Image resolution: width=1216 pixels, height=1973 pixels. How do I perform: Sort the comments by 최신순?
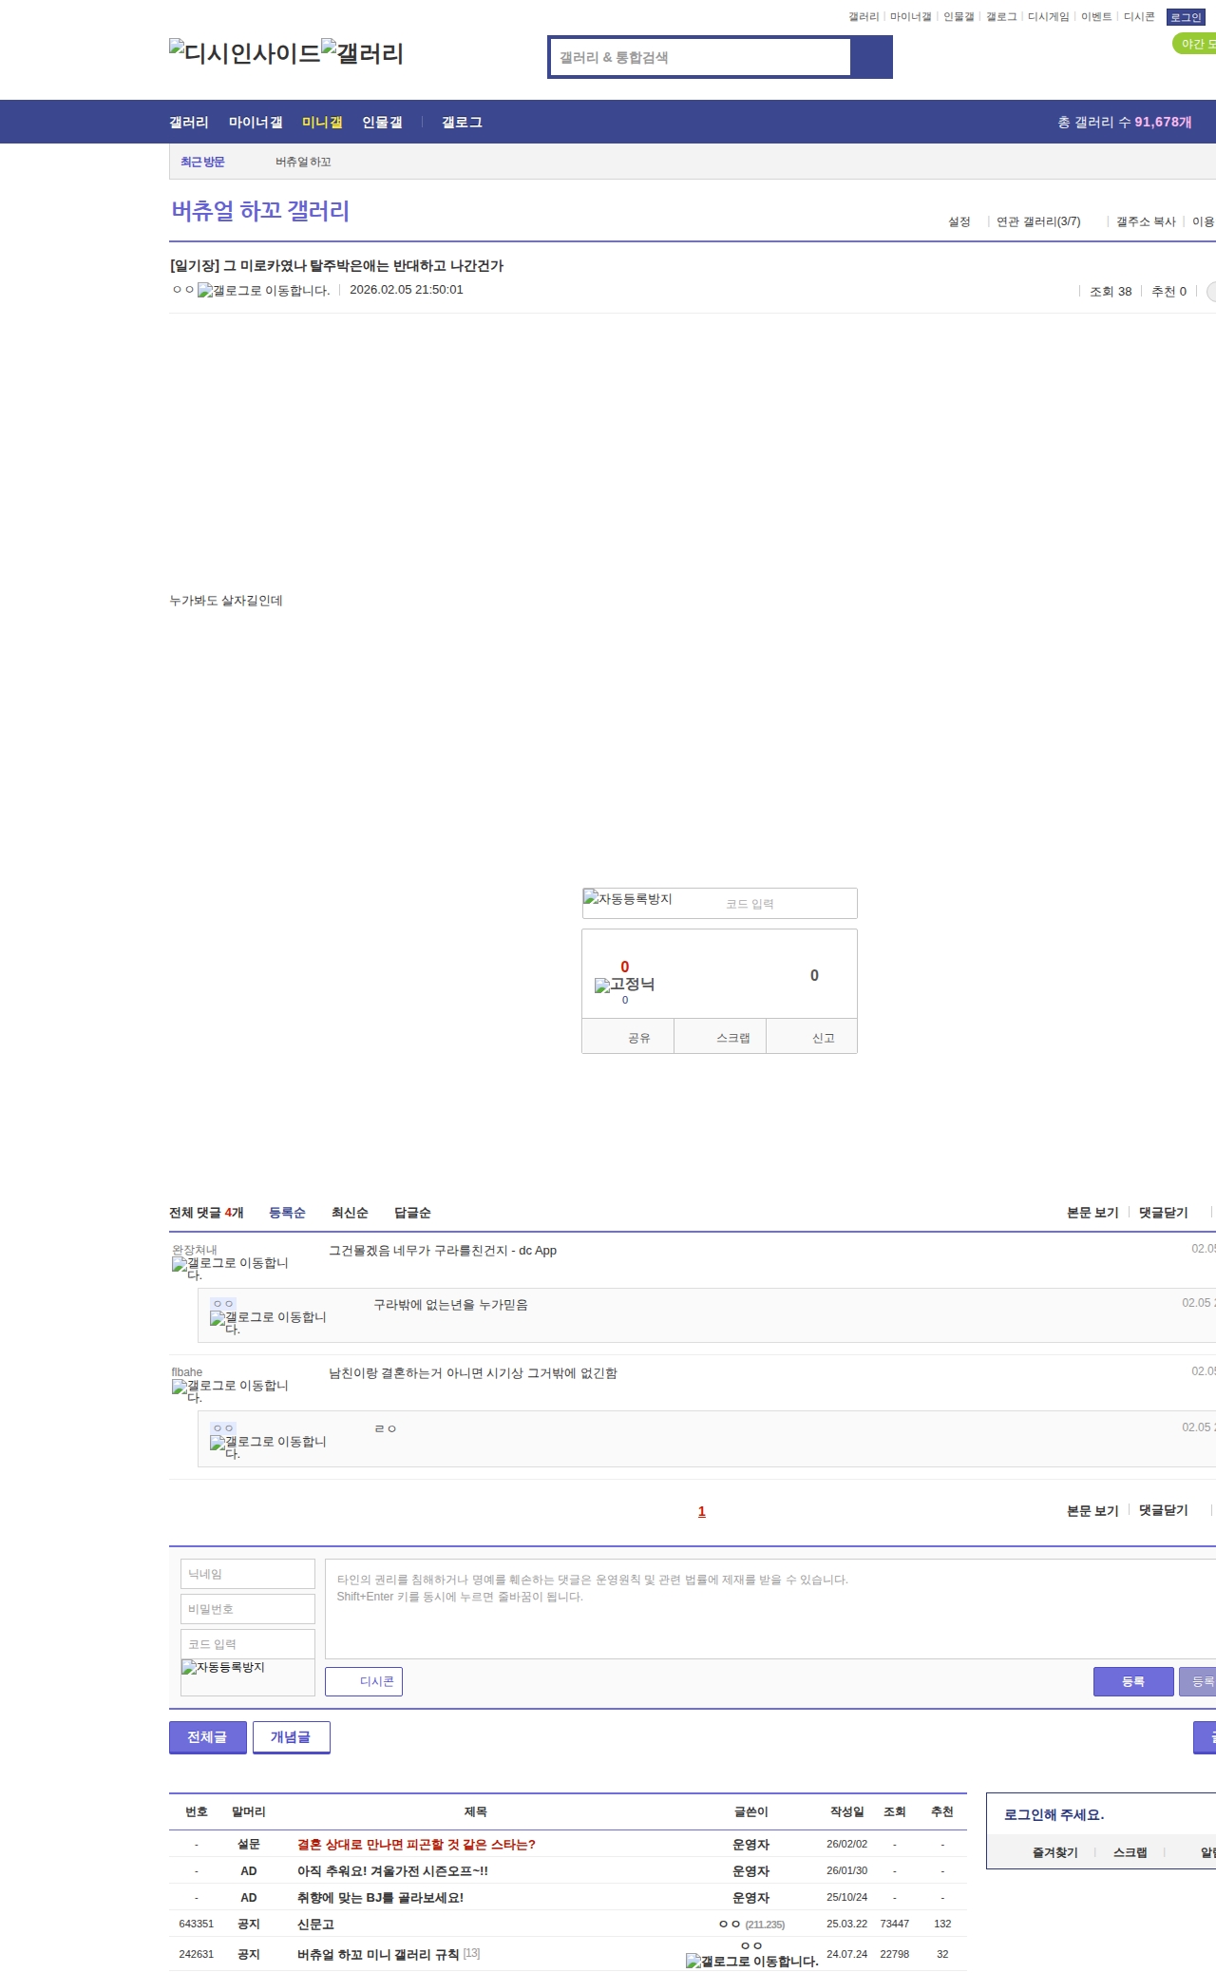[x=350, y=1213]
